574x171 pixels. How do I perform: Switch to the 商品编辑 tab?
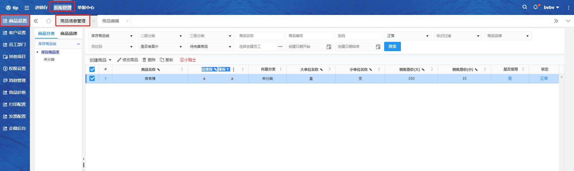coord(111,21)
